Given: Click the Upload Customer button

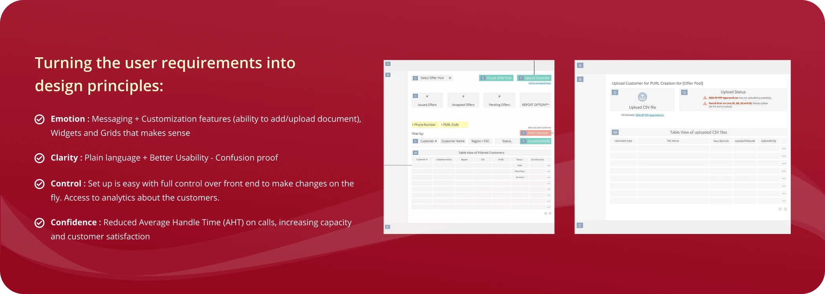Looking at the screenshot, I should click(534, 78).
